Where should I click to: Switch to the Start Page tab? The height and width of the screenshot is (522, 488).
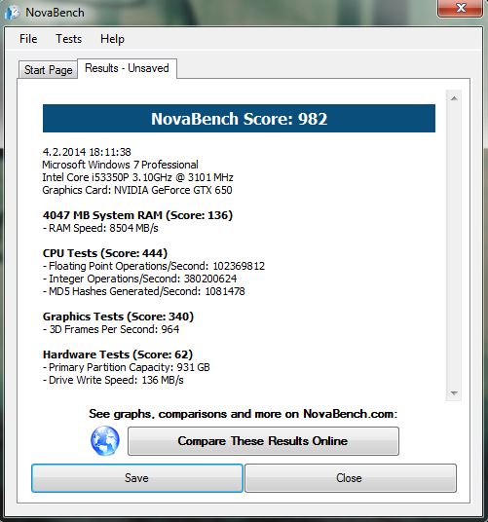[x=49, y=70]
